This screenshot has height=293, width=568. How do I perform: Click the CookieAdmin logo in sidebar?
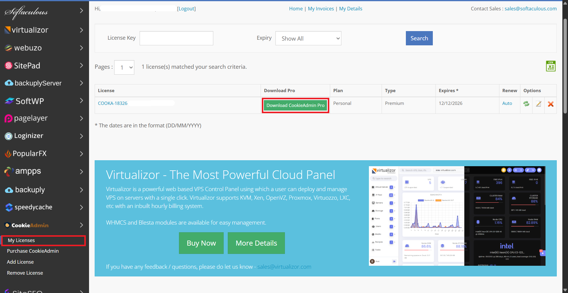pyautogui.click(x=27, y=225)
